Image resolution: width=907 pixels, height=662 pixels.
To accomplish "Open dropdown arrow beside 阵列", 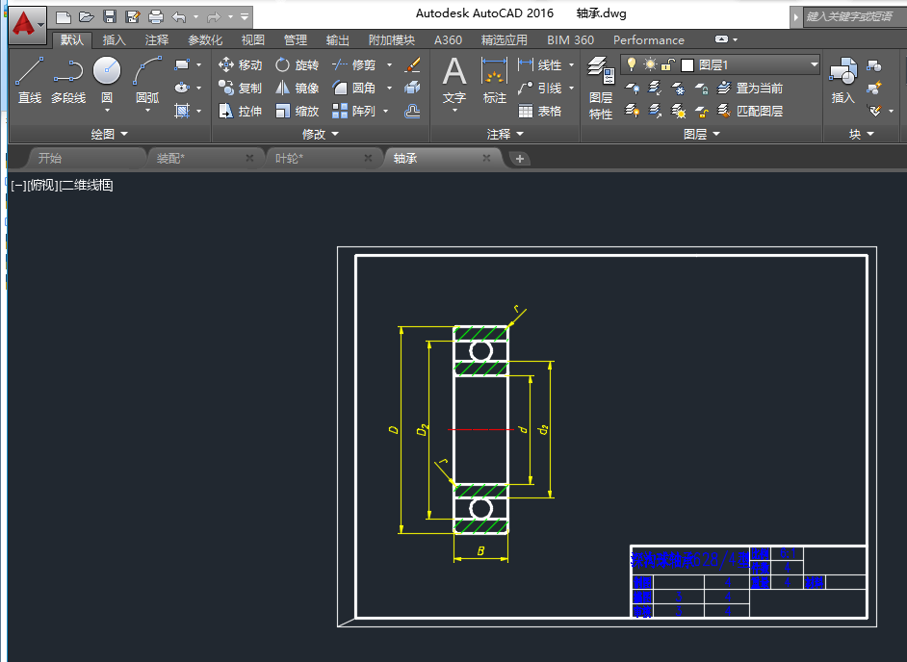I will tap(386, 111).
